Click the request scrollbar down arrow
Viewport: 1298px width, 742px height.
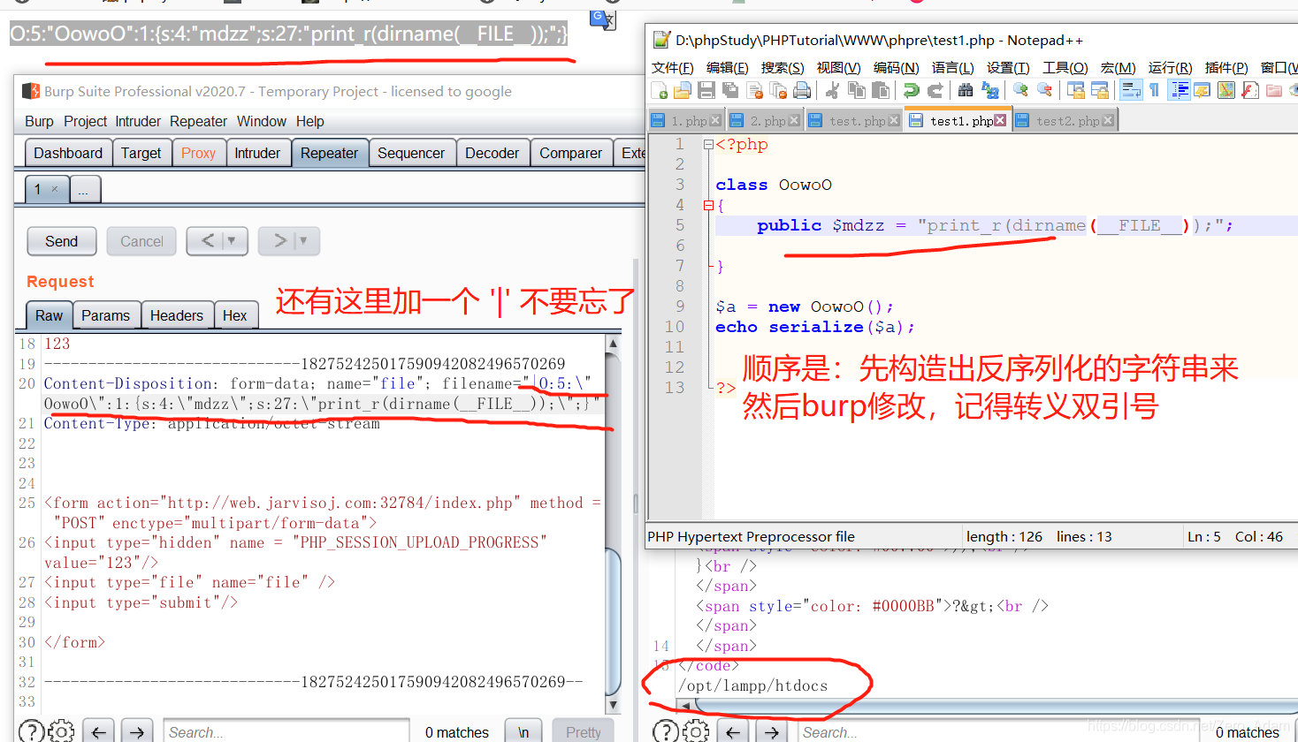click(x=613, y=705)
